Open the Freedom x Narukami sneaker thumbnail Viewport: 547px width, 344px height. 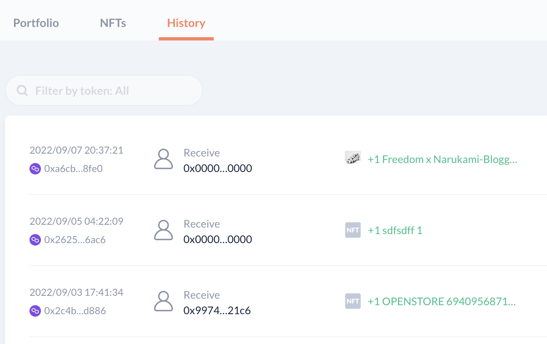click(x=353, y=158)
